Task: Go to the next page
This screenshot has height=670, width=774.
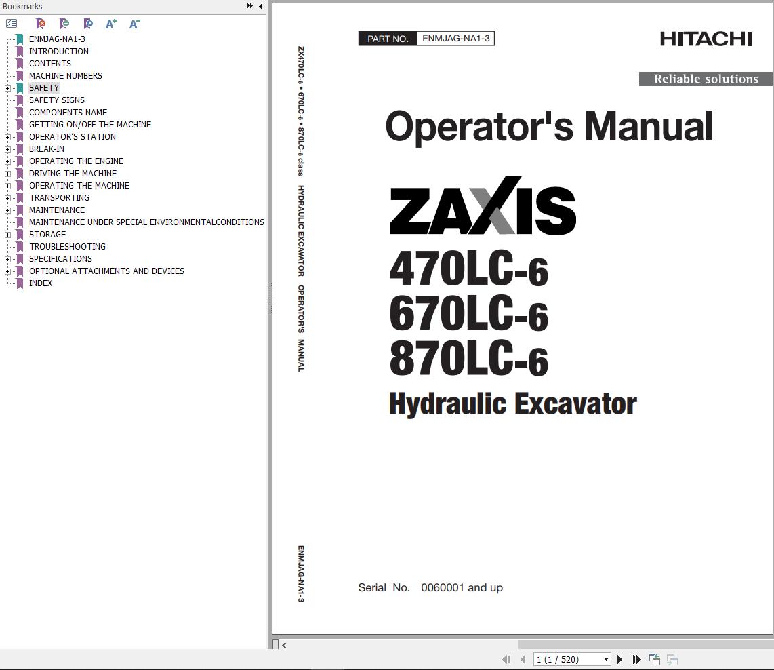Action: [619, 659]
